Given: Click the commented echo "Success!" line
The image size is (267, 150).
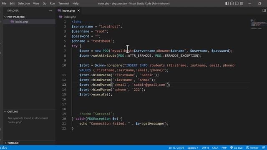Looking at the screenshot, I should click(97, 114).
